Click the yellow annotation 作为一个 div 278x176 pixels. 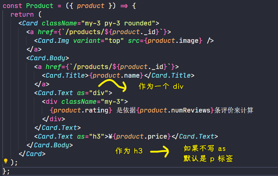(x=161, y=87)
